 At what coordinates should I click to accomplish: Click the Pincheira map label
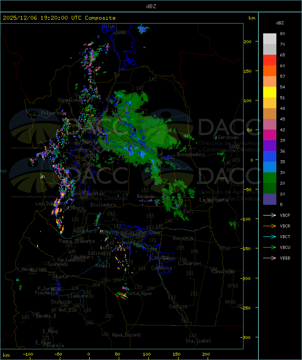click(46, 293)
